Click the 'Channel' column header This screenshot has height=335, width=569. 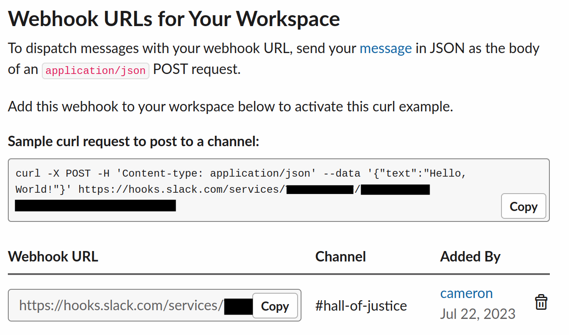click(341, 256)
